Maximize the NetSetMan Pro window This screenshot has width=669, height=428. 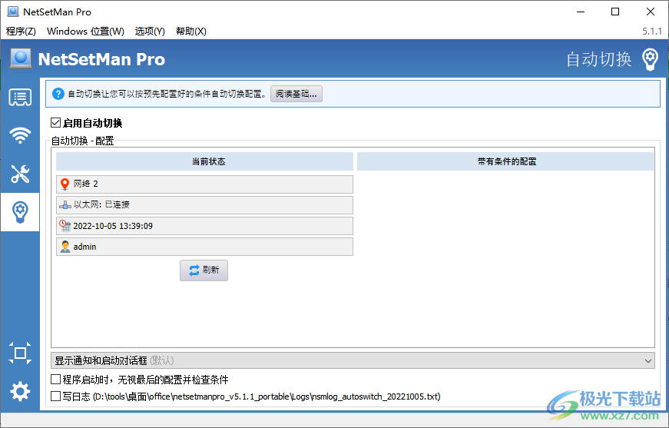pos(615,12)
